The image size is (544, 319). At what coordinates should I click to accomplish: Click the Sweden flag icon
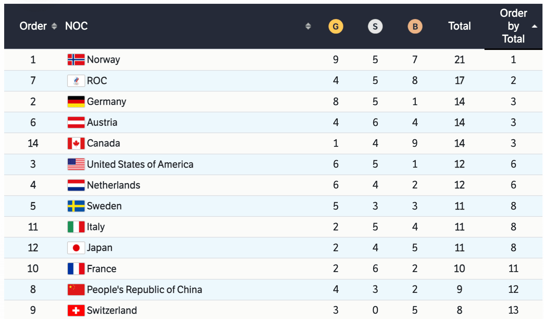tap(76, 206)
